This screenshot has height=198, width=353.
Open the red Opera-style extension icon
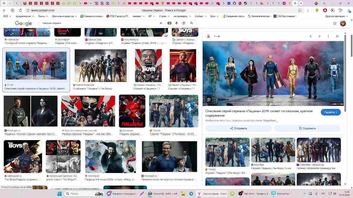coord(325,10)
